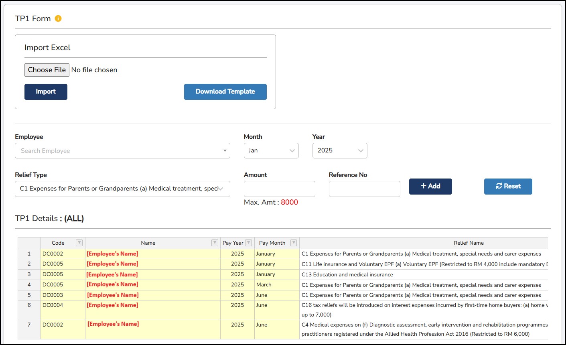Open the Pay Month column filter icon

pos(294,243)
